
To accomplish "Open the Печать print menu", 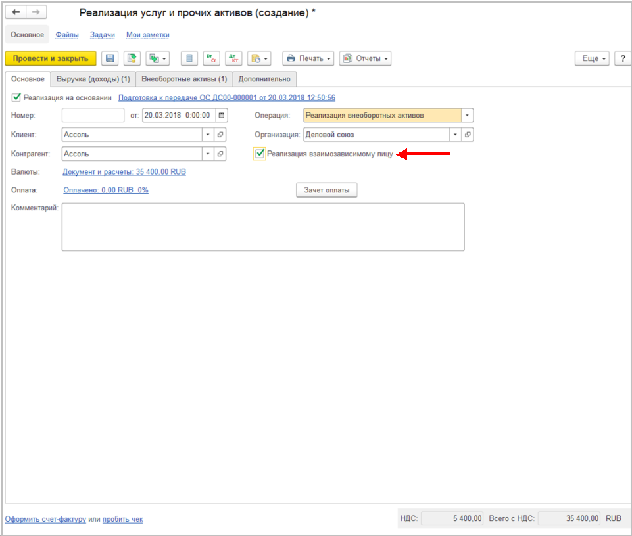I will (x=308, y=58).
